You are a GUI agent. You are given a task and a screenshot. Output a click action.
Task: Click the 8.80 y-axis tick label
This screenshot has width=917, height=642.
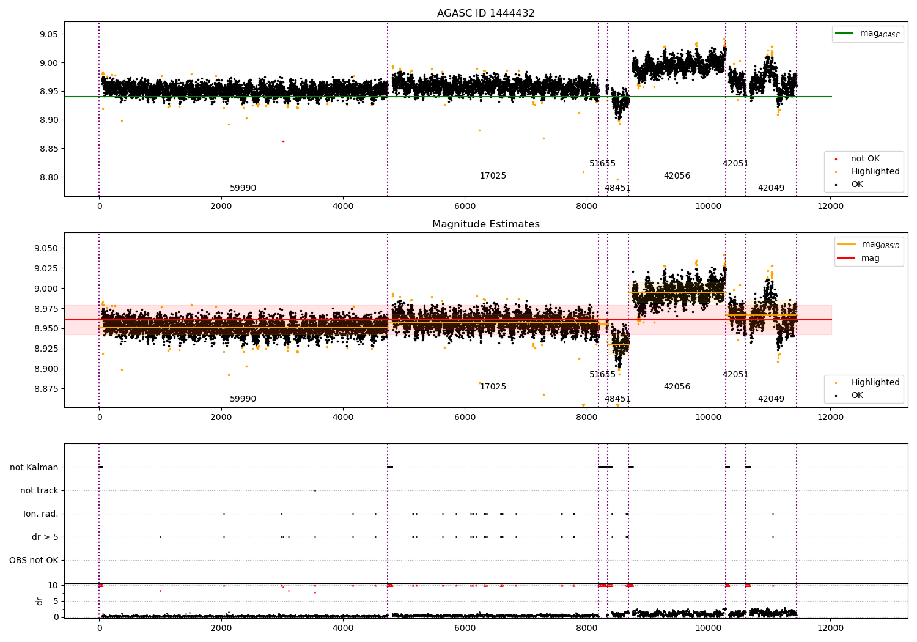click(x=50, y=178)
